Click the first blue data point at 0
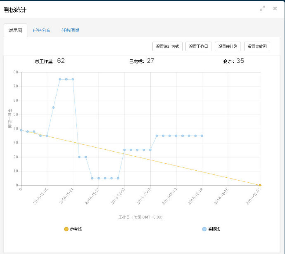The image size is (285, 254). pos(21,130)
